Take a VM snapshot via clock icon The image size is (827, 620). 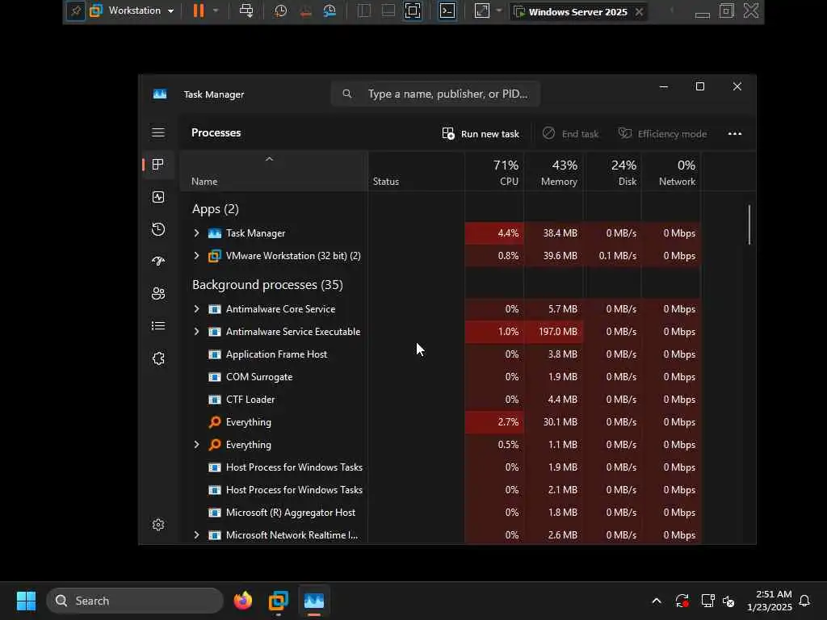(x=280, y=11)
